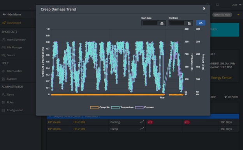The image size is (243, 150).
Task: Click the Asset Summary icon
Action: (x=4, y=40)
